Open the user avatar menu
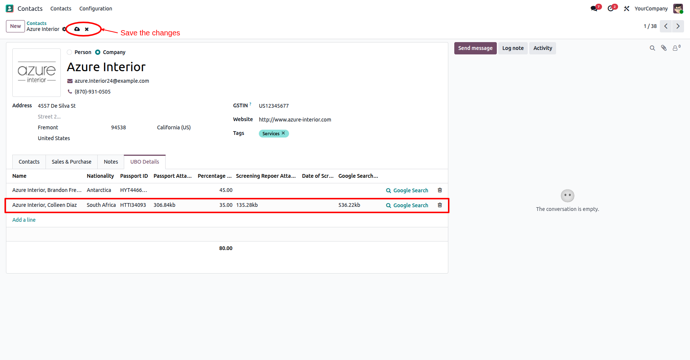Image resolution: width=690 pixels, height=360 pixels. pyautogui.click(x=678, y=8)
